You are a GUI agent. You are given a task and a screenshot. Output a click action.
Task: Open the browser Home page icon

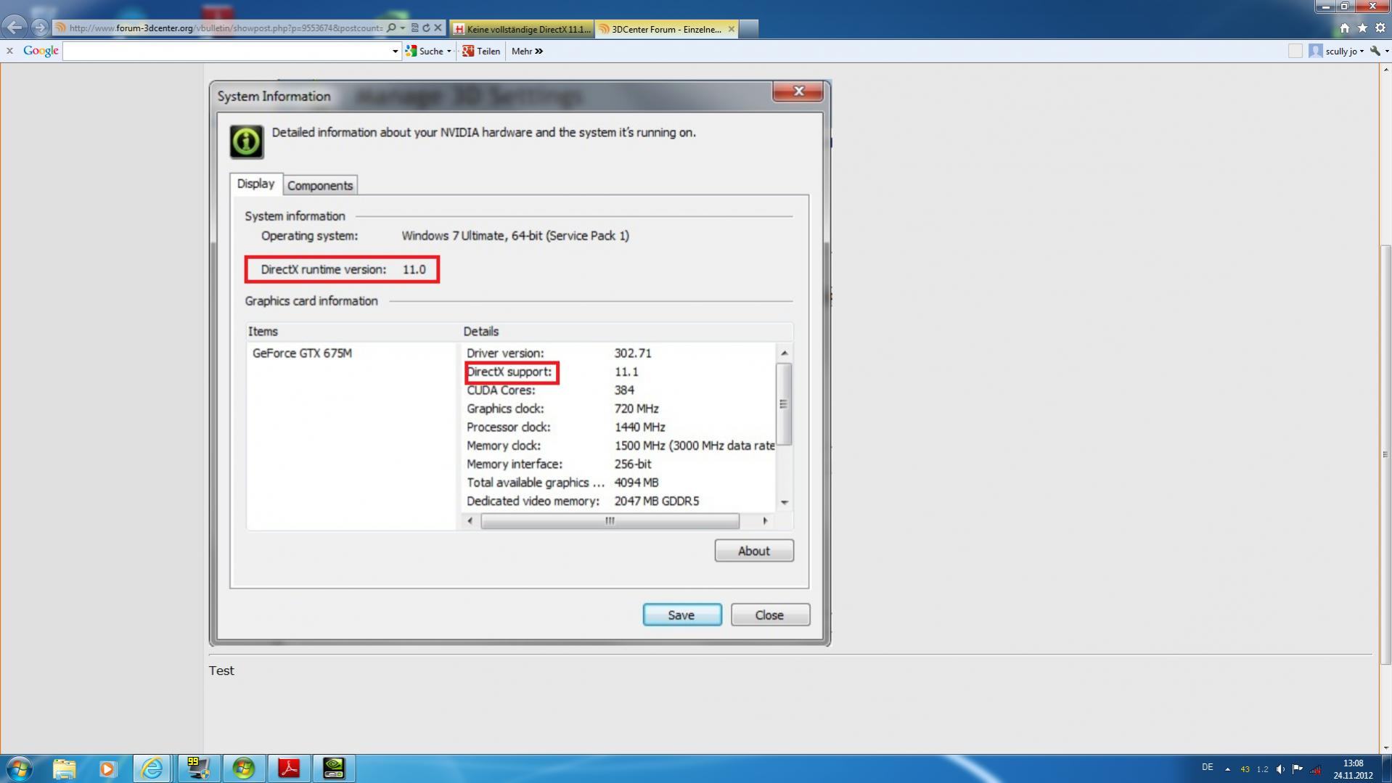pos(1344,28)
